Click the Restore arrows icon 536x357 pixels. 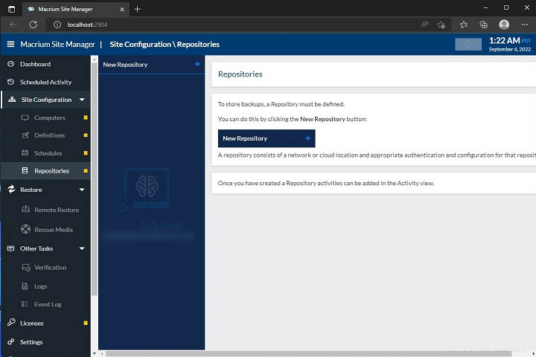point(11,189)
